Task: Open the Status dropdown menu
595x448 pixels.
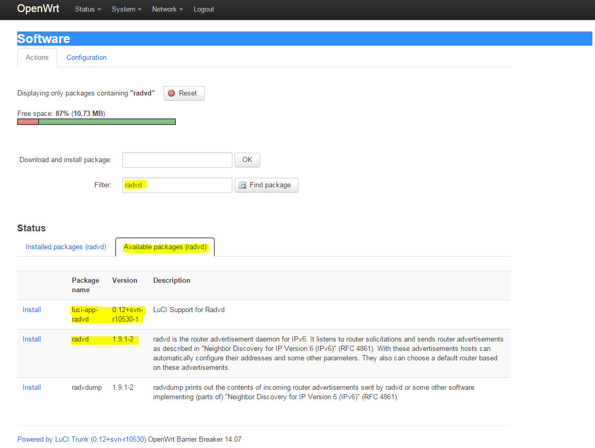Action: click(88, 9)
